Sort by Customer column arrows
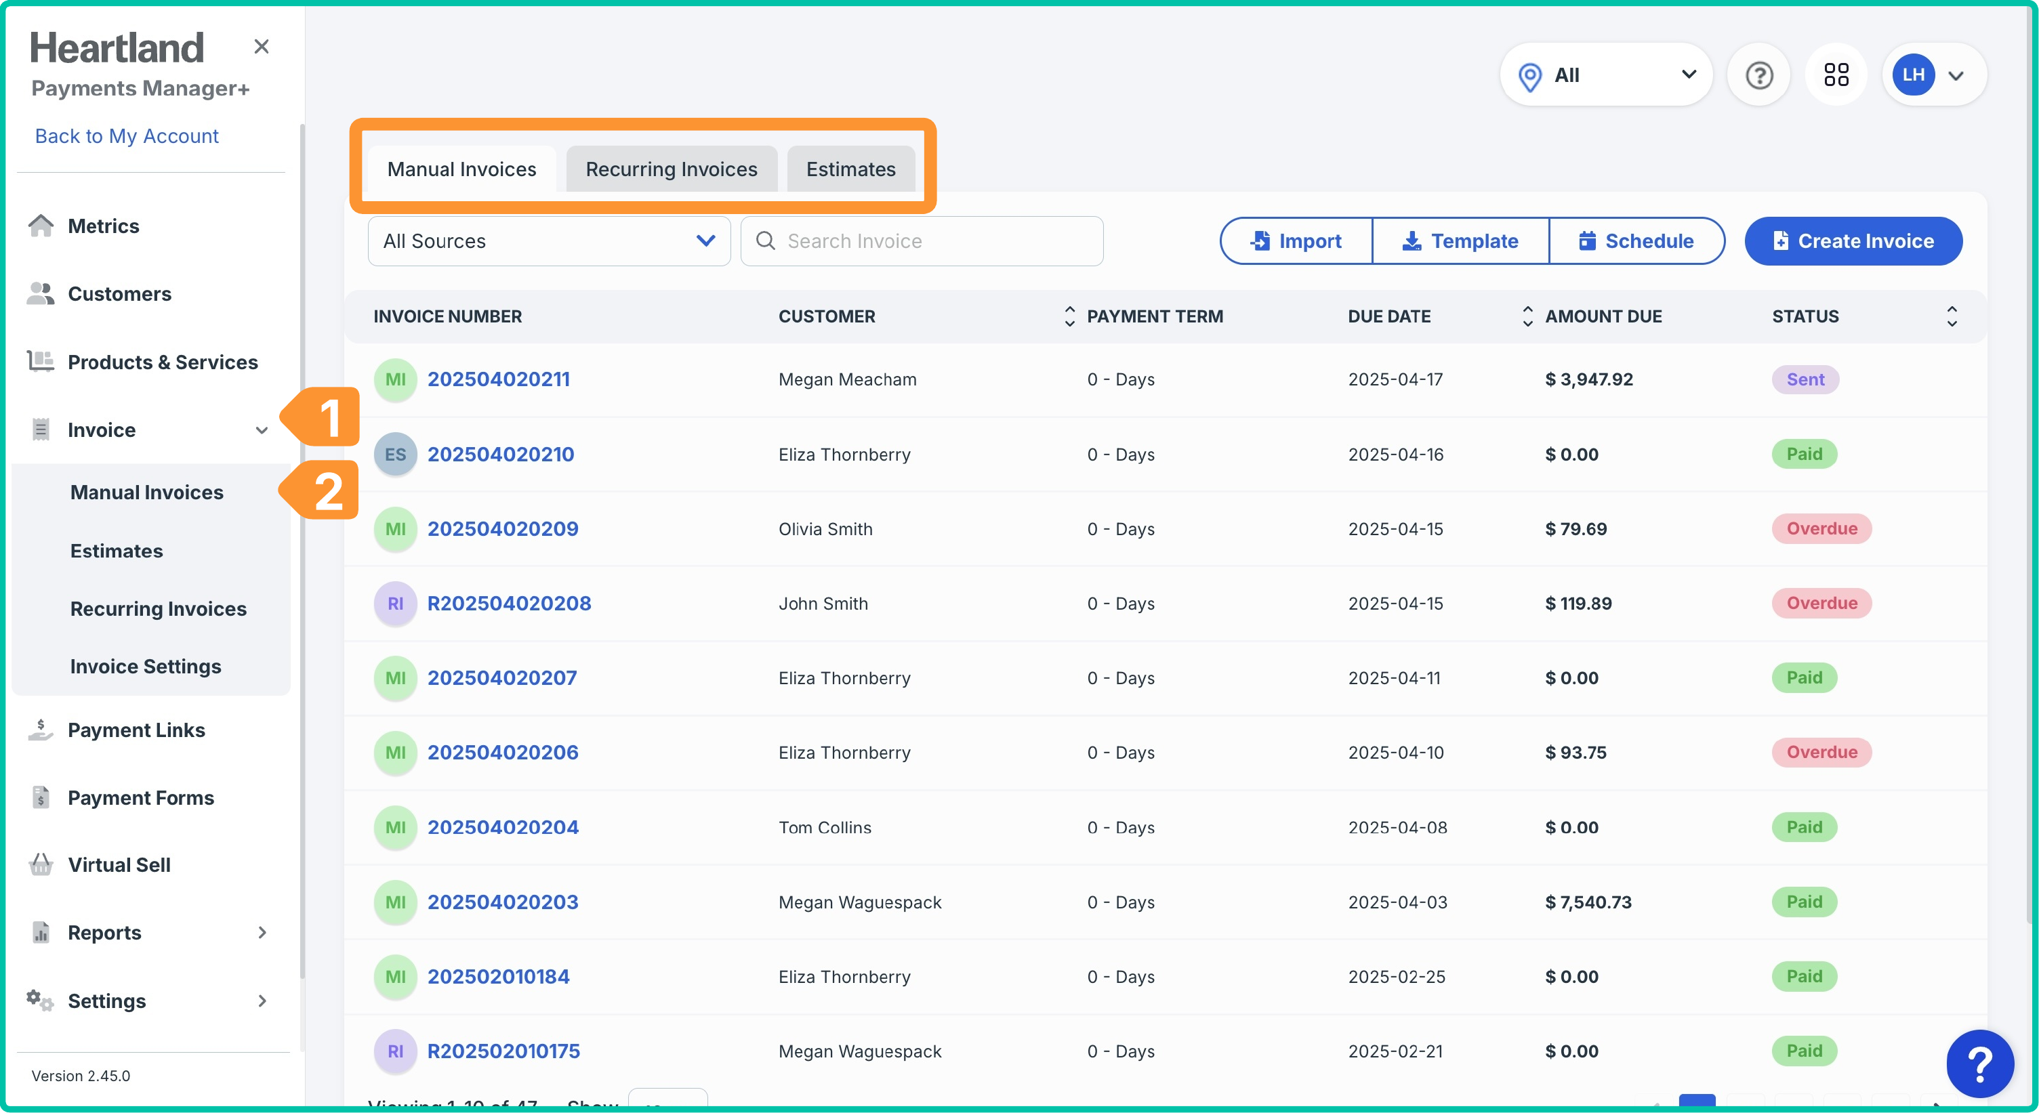Screen dimensions: 2039x1113 1069,316
